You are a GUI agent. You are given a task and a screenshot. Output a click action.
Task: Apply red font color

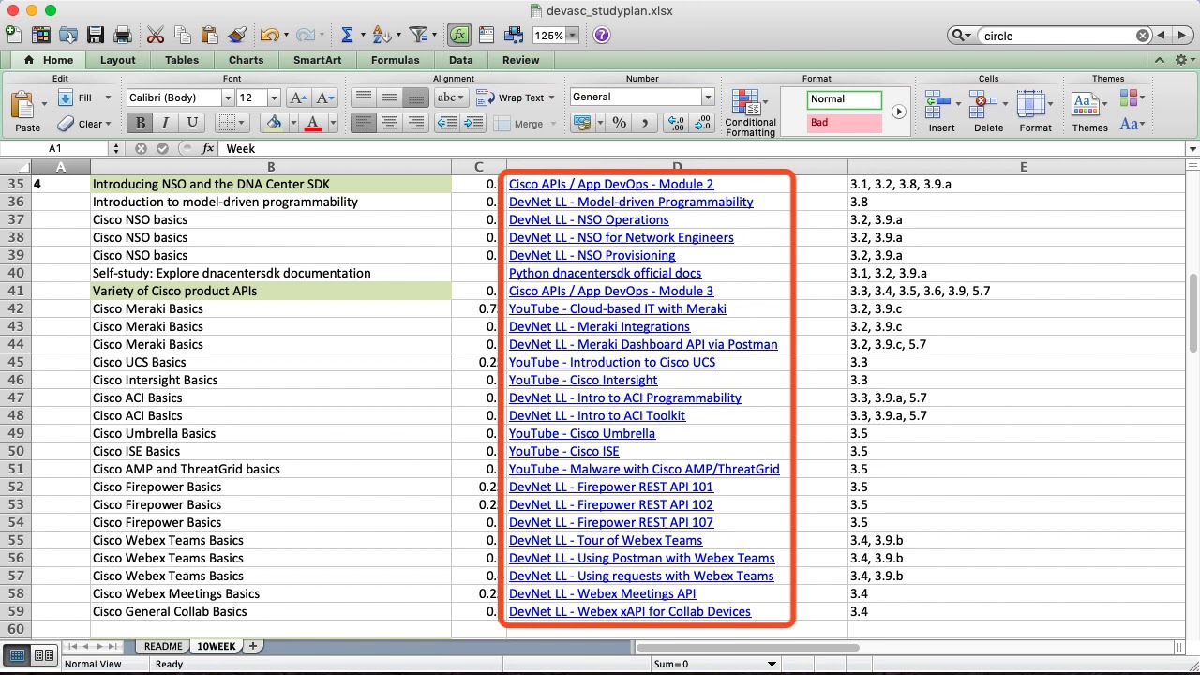313,123
